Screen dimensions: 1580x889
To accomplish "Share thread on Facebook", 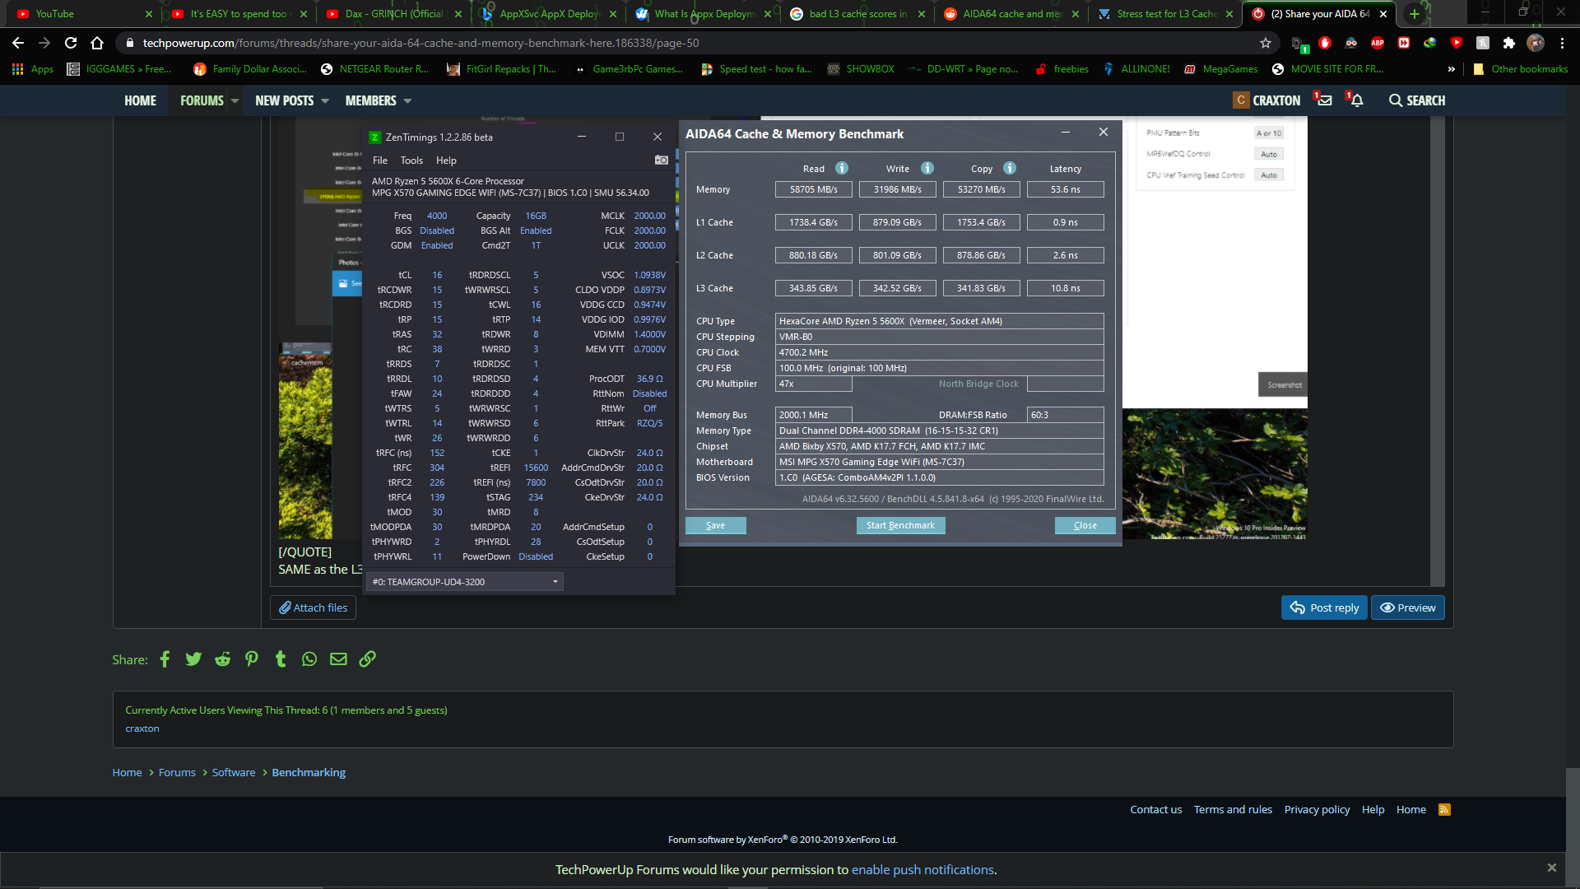I will 165,659.
